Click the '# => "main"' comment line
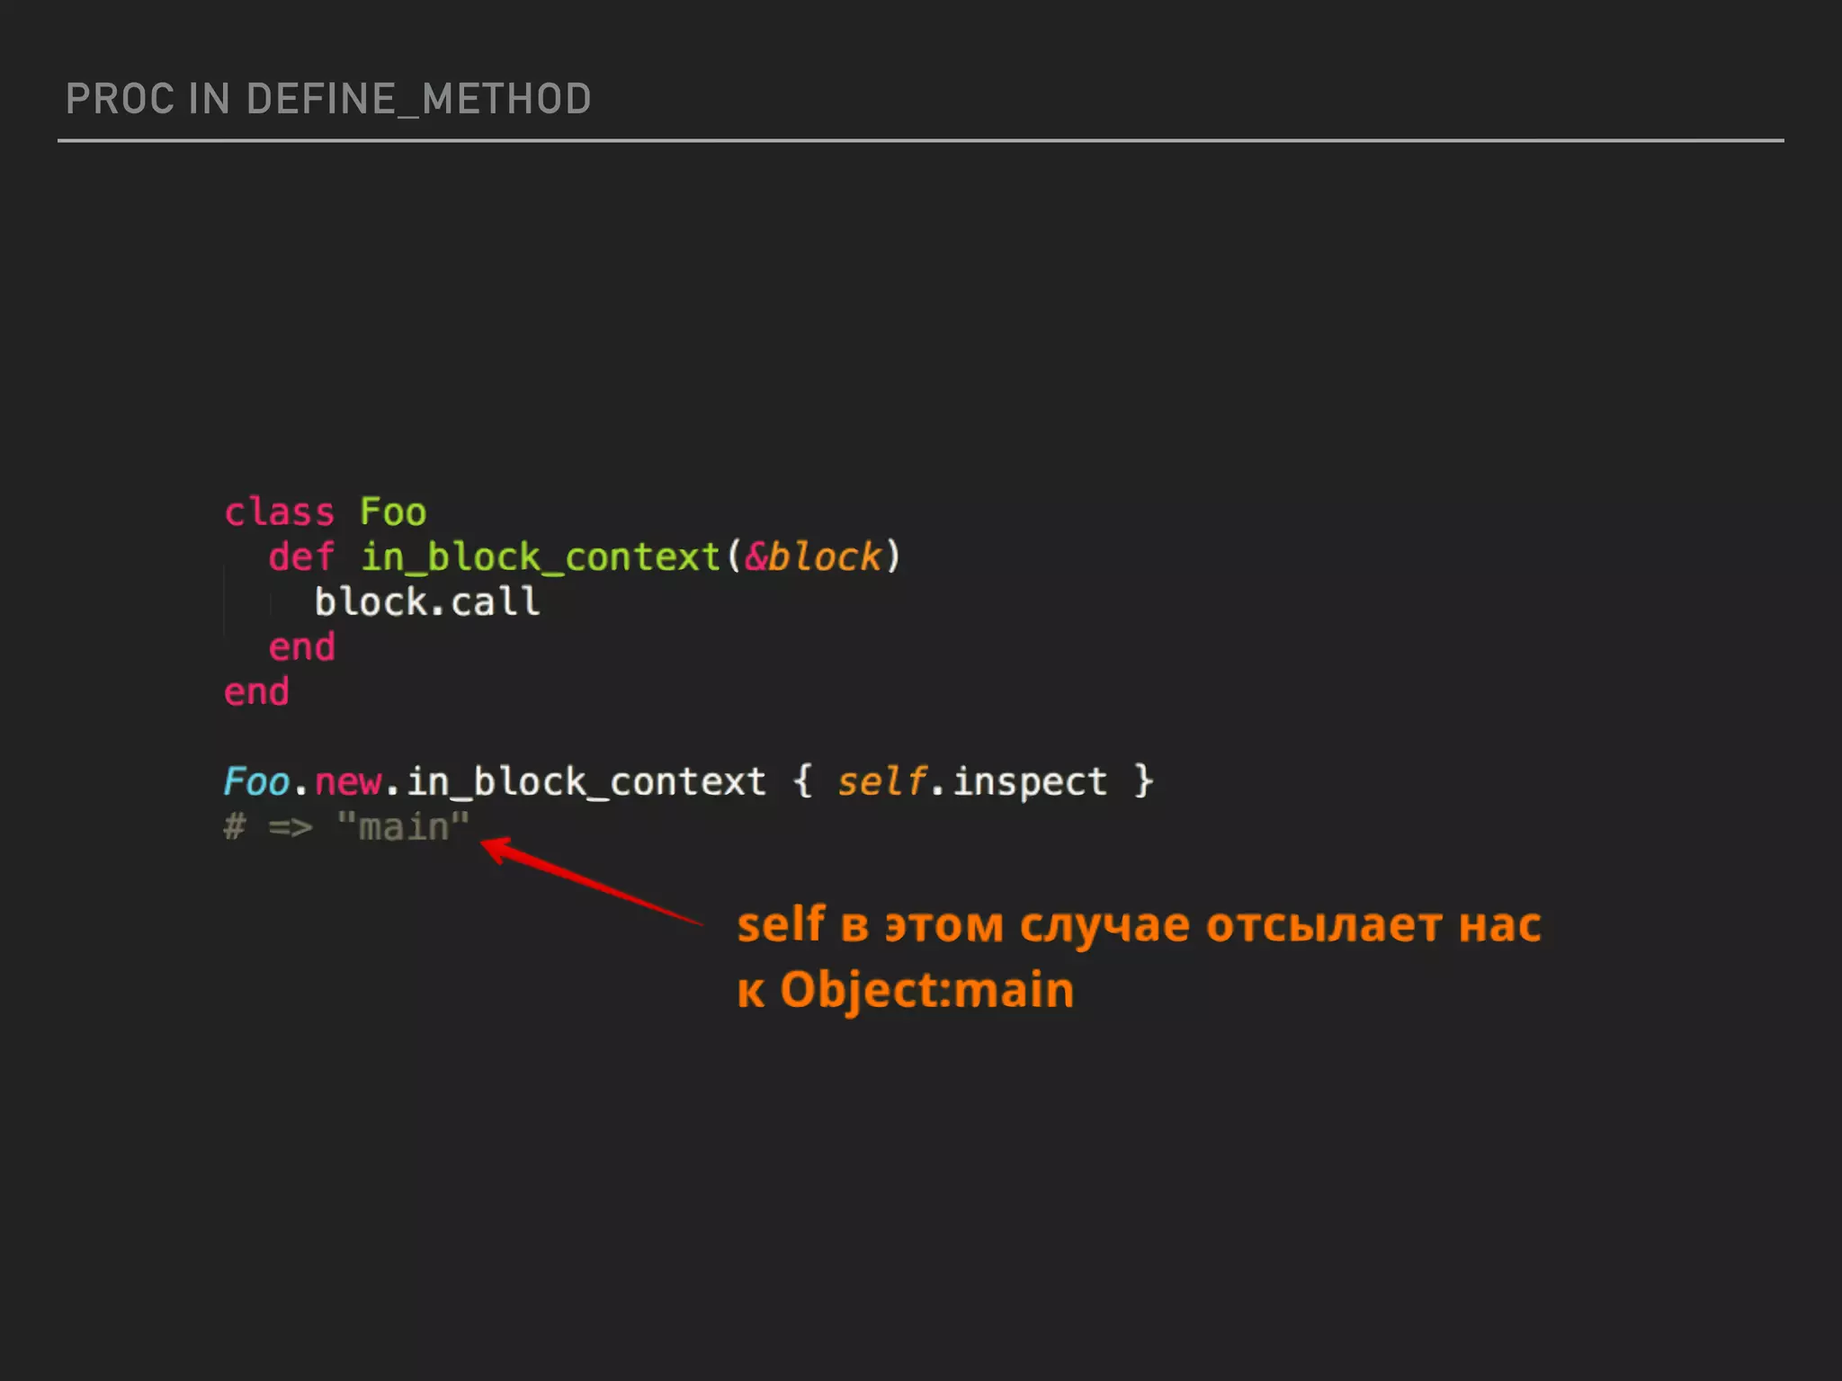Screen dimensions: 1842x1381 [347, 826]
